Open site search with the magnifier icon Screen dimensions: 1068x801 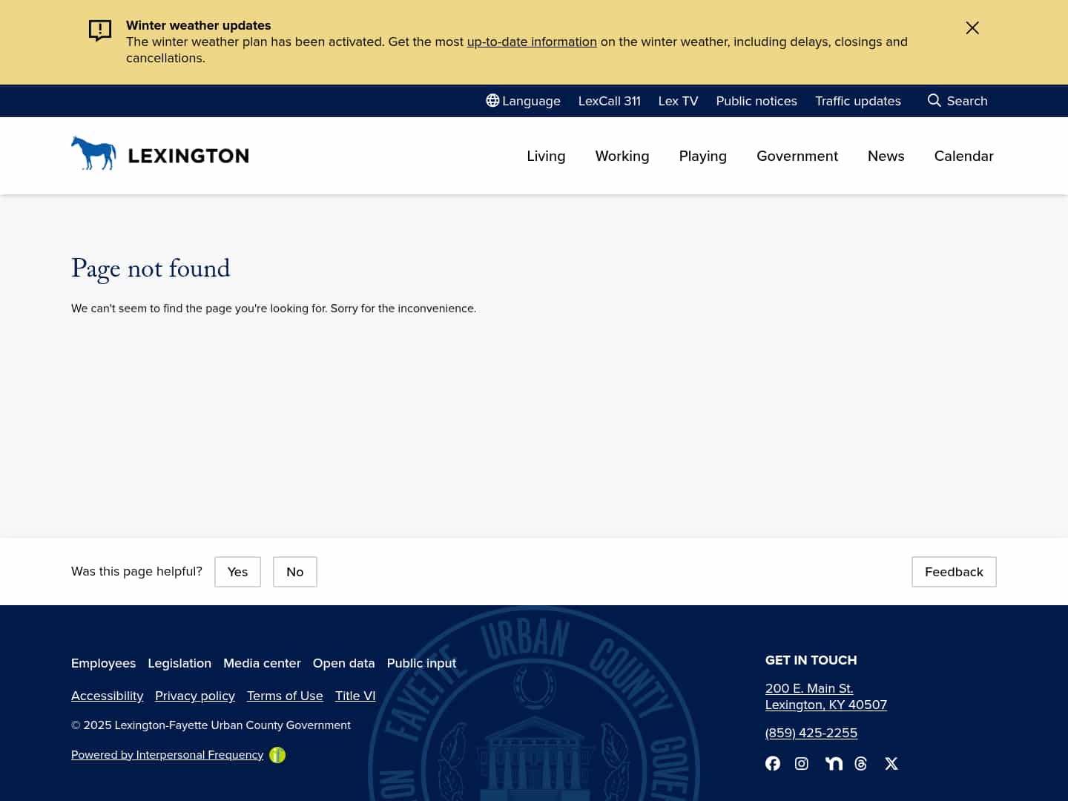click(957, 101)
